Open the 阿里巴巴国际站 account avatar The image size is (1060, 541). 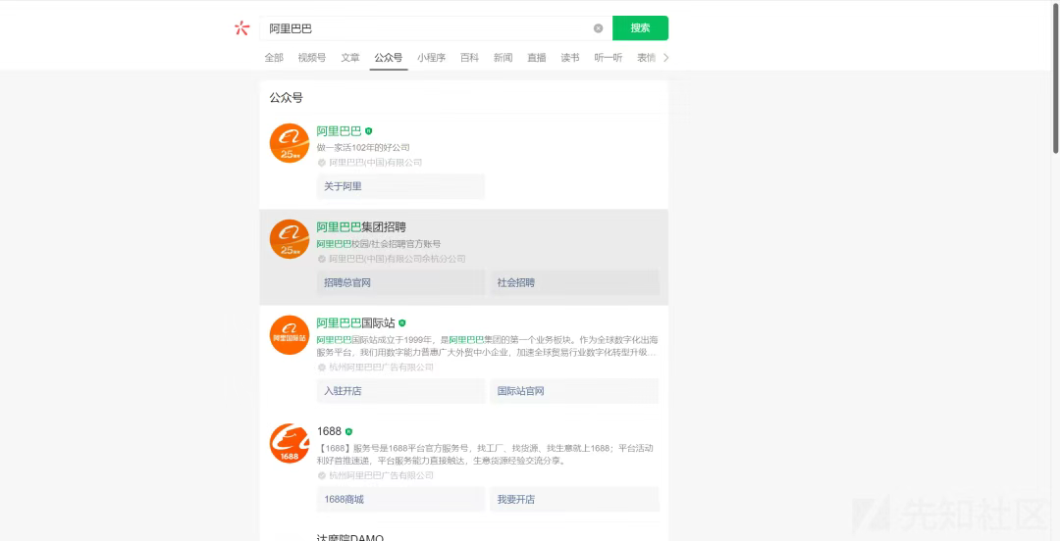click(x=290, y=335)
